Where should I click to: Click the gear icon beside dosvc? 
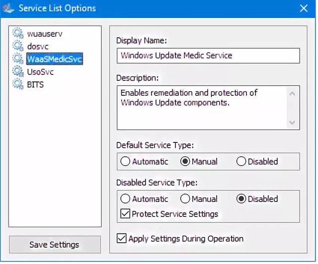18,46
